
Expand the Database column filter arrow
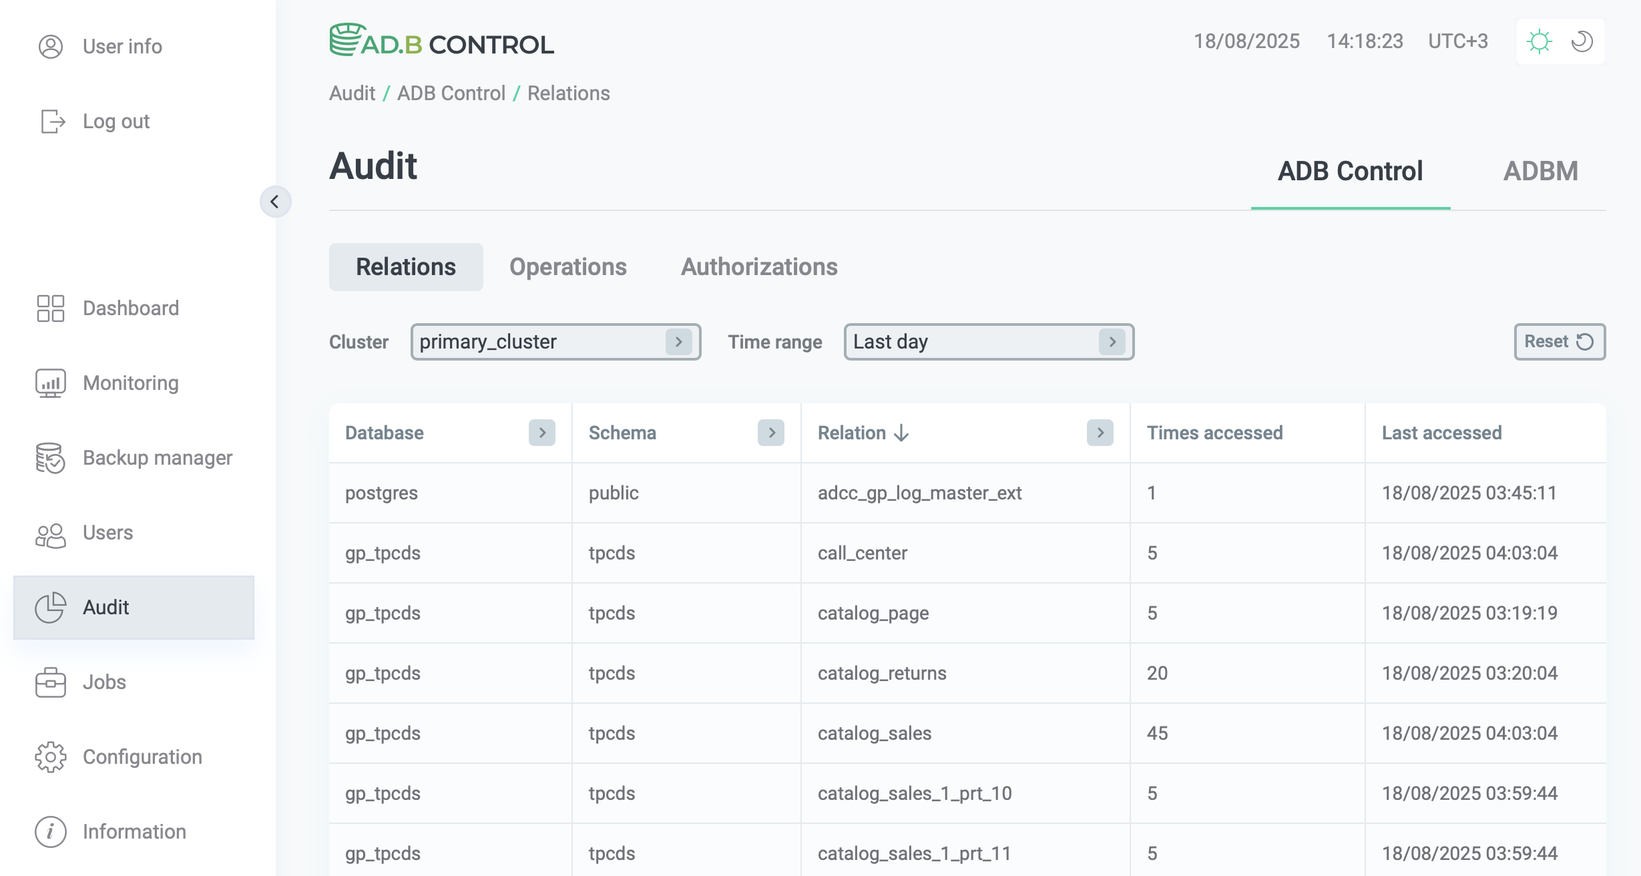click(x=542, y=433)
